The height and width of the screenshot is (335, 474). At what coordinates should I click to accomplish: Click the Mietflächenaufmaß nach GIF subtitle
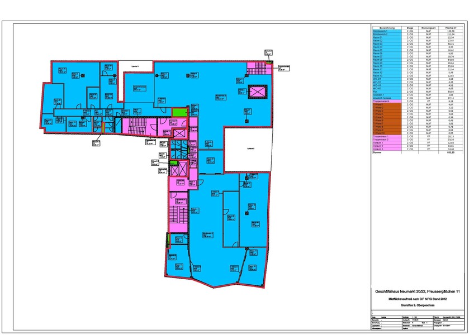click(418, 300)
